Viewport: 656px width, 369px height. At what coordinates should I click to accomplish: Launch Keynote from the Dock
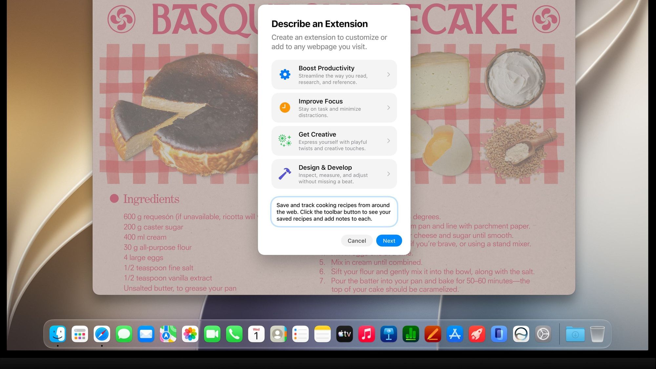coord(389,334)
